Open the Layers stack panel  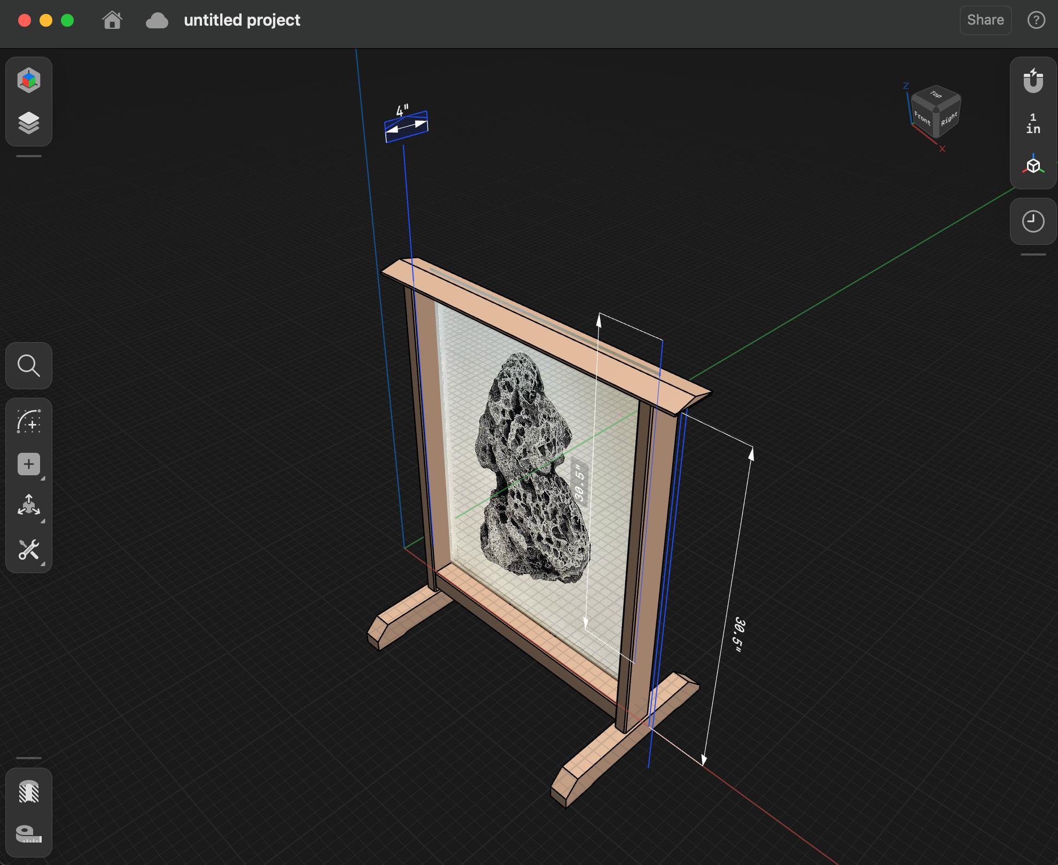(x=29, y=123)
